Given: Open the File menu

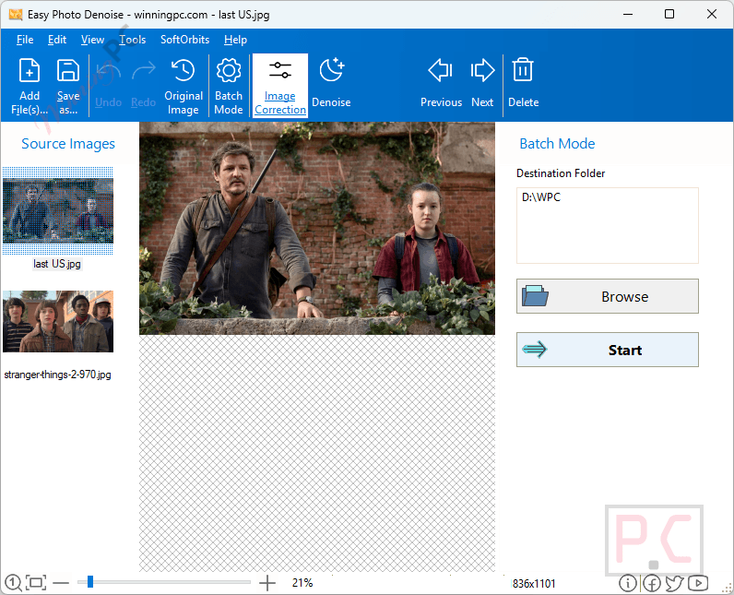Looking at the screenshot, I should [25, 40].
